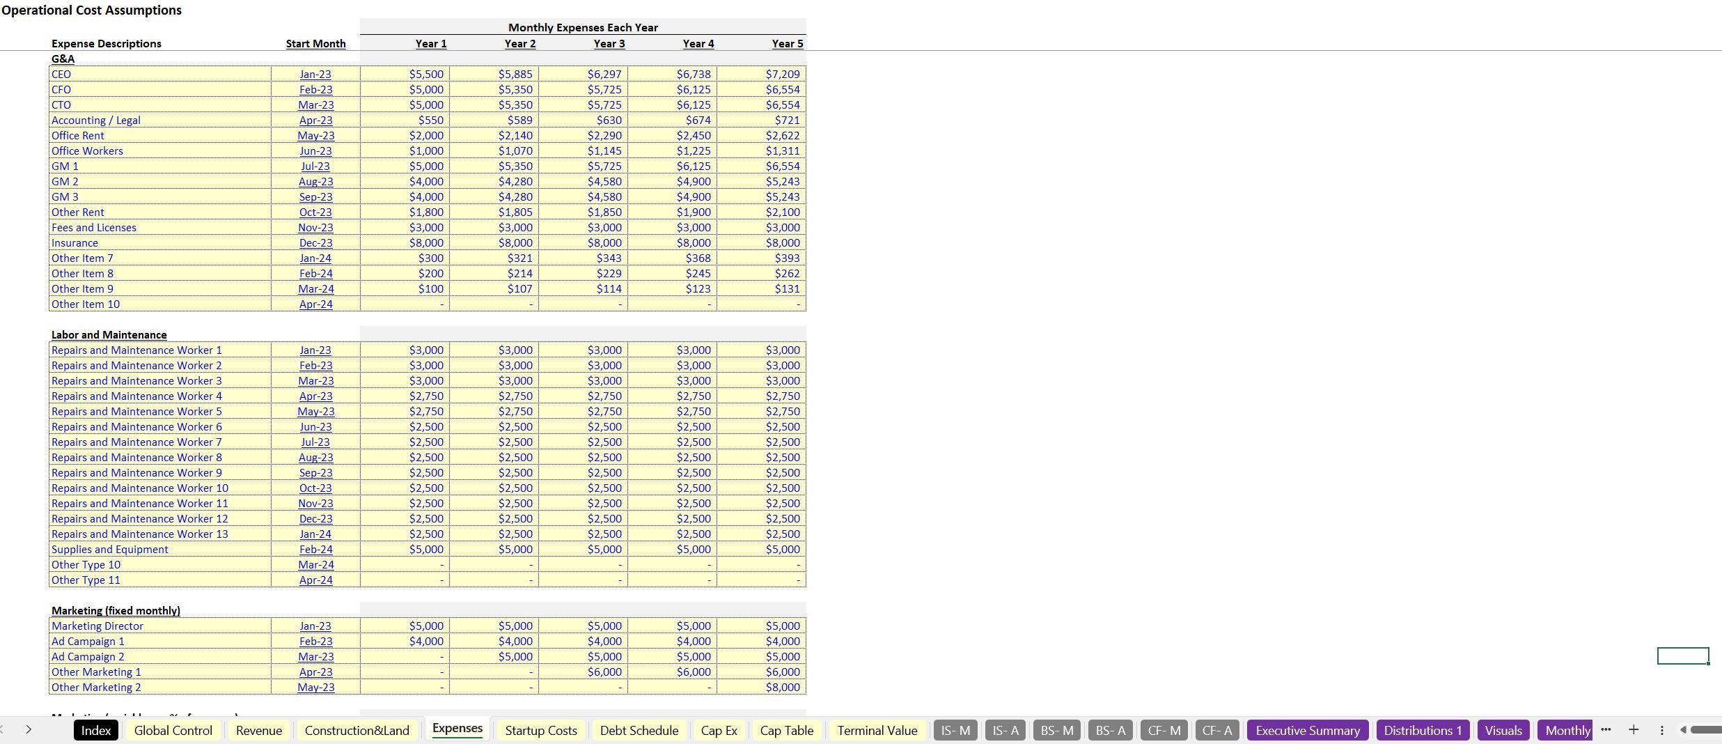Select the Labor and Maintenance section heading
Image resolution: width=1722 pixels, height=744 pixels.
(x=109, y=334)
